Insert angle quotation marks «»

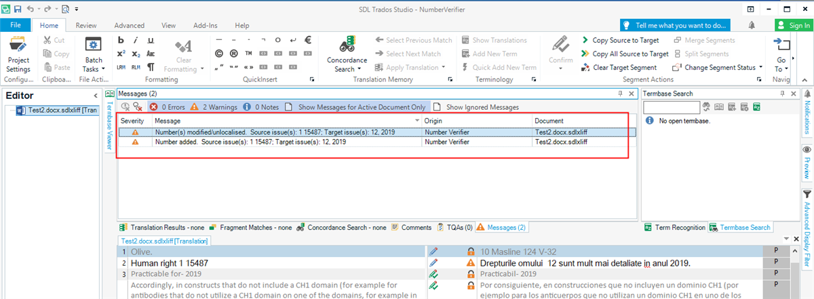pyautogui.click(x=249, y=67)
